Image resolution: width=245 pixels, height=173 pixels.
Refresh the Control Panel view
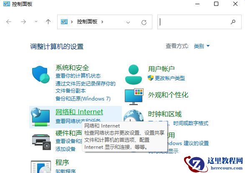point(144,23)
